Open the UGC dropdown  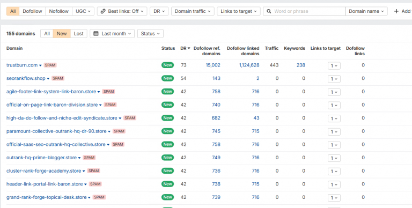pos(83,11)
